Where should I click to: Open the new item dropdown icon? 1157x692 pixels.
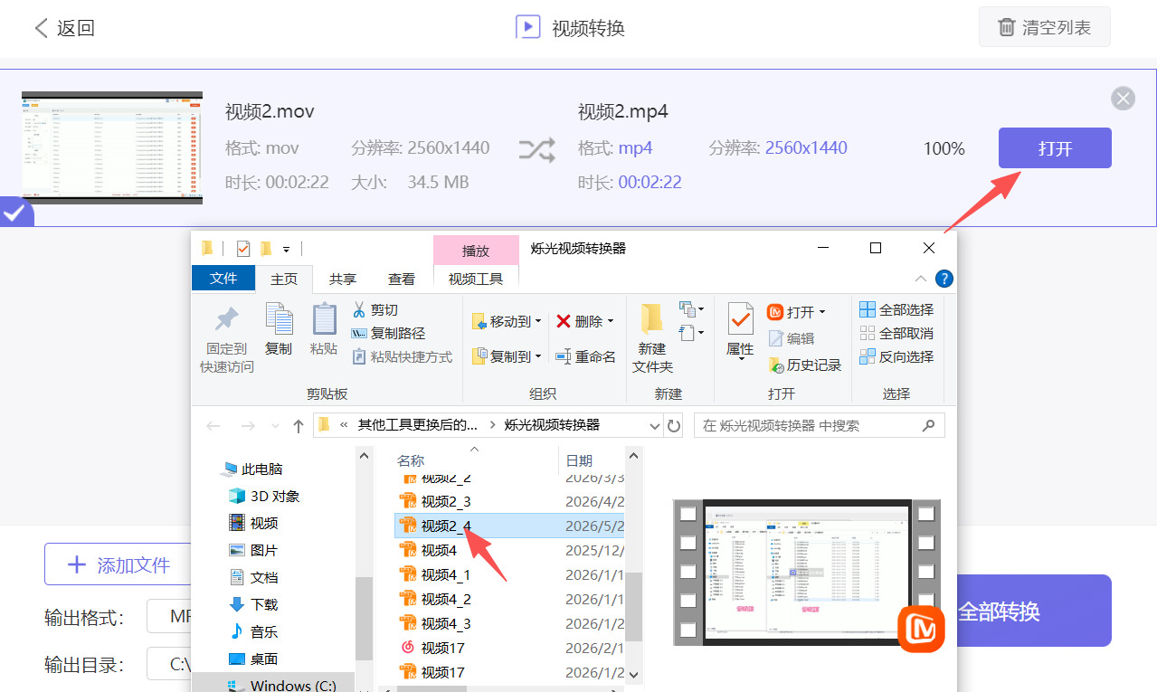pyautogui.click(x=691, y=310)
